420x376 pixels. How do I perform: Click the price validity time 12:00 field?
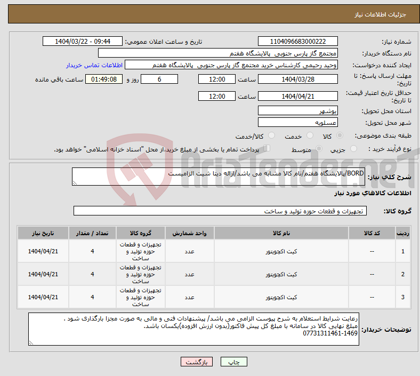pos(217,96)
